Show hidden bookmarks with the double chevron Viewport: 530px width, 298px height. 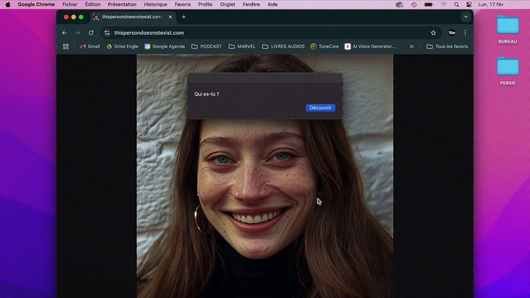coord(412,46)
